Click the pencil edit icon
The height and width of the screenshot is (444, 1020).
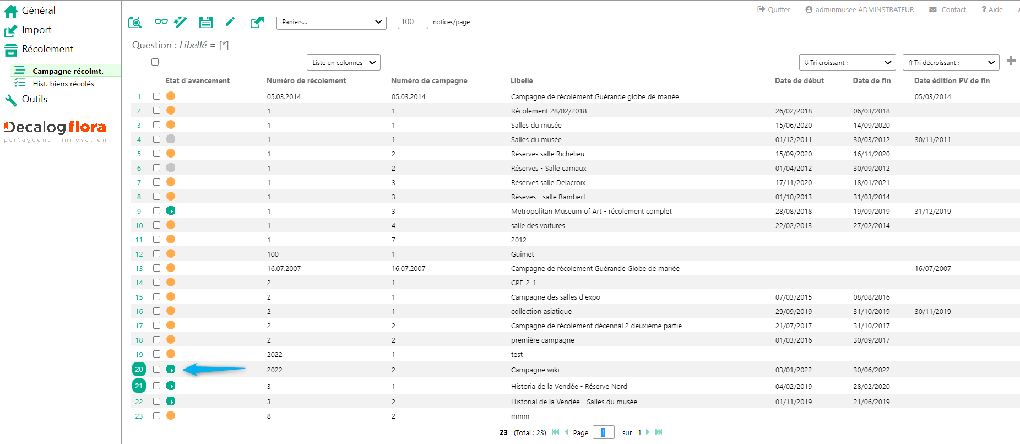tap(230, 22)
